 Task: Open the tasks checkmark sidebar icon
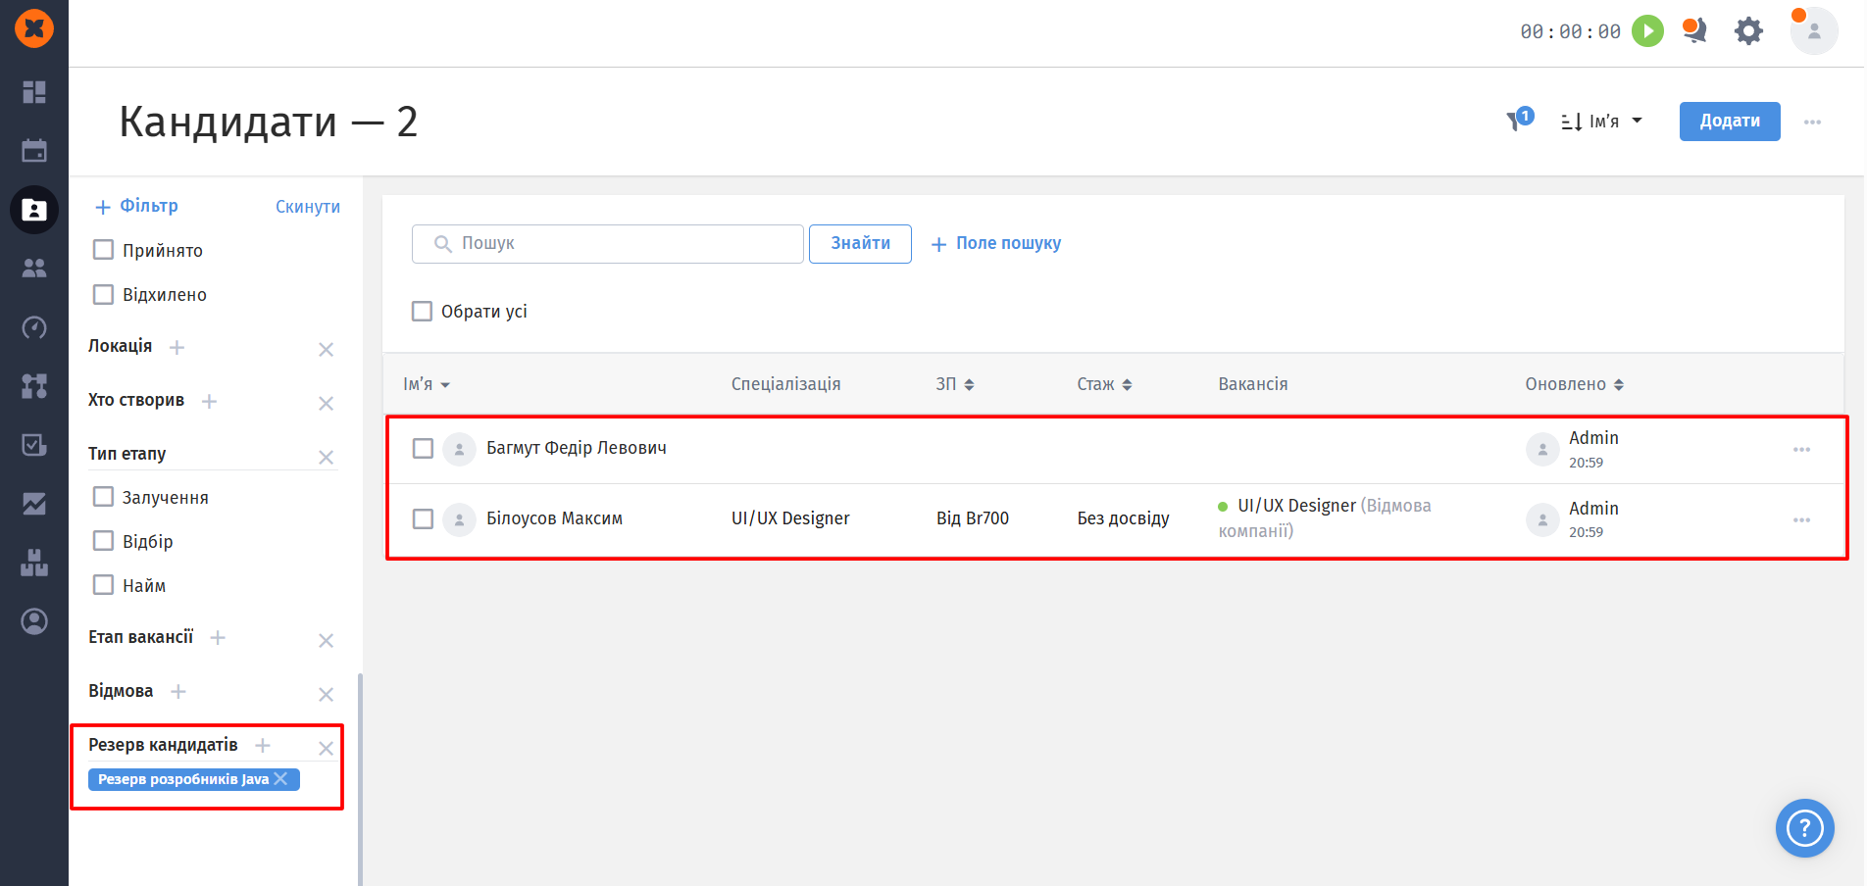click(34, 445)
